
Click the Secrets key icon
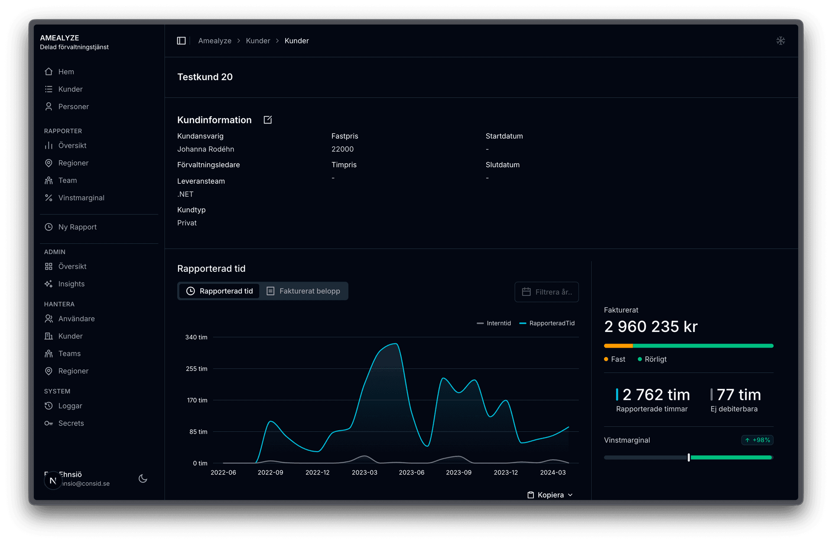tap(49, 423)
